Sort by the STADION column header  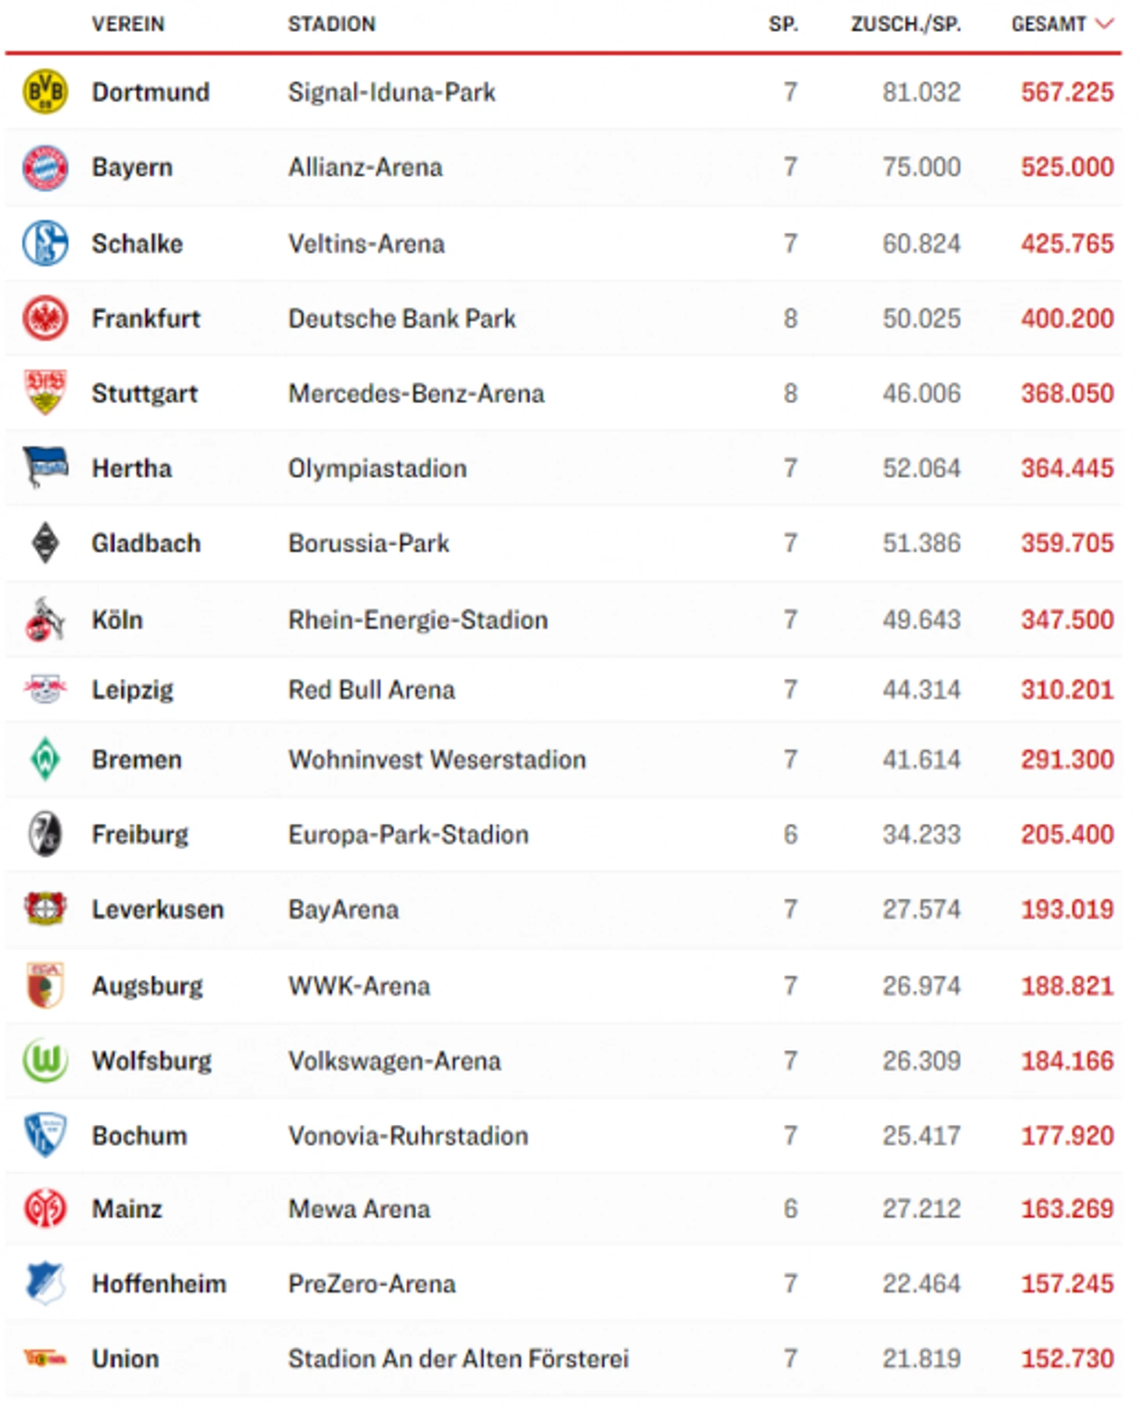coord(332,24)
